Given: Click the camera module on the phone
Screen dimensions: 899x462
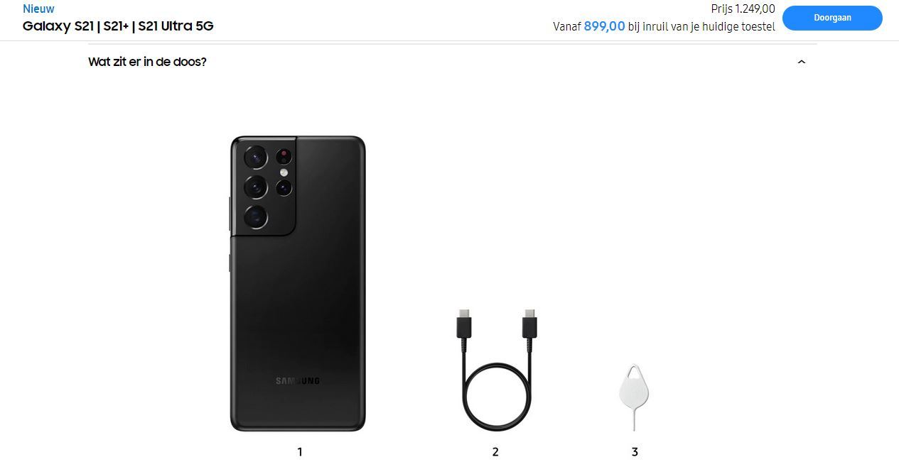Looking at the screenshot, I should pos(264,187).
